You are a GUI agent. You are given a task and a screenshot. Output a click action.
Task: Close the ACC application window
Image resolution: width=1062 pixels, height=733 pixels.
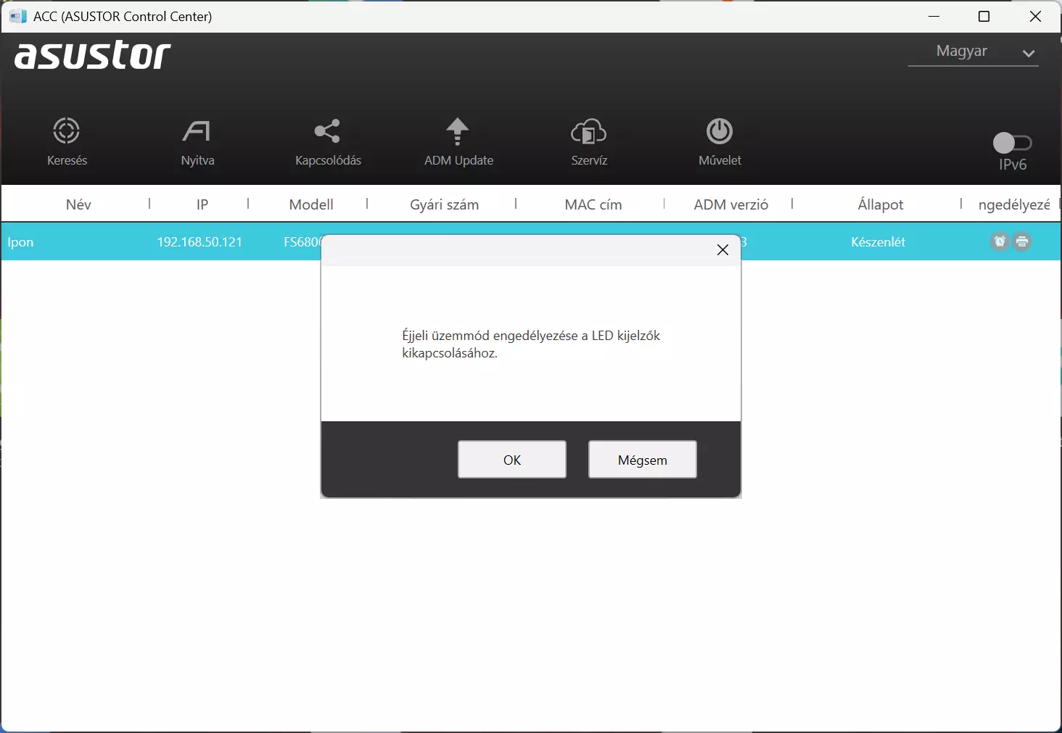tap(1035, 17)
